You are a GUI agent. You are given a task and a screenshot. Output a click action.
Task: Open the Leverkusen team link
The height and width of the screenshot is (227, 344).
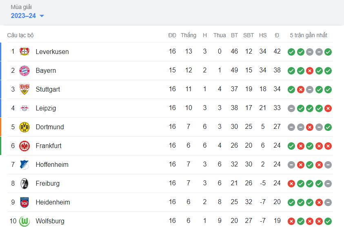tap(52, 52)
